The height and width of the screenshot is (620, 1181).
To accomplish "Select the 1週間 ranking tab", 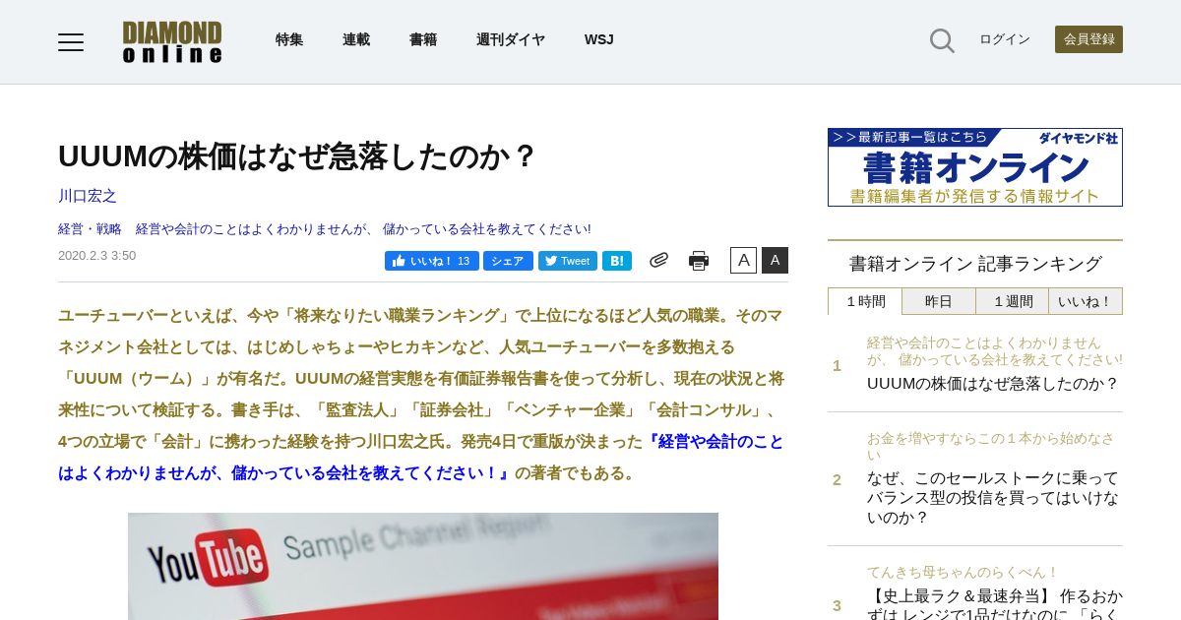I will (x=1012, y=301).
